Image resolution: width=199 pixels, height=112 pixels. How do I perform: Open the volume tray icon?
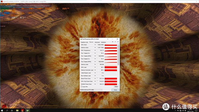pyautogui.click(x=183, y=110)
